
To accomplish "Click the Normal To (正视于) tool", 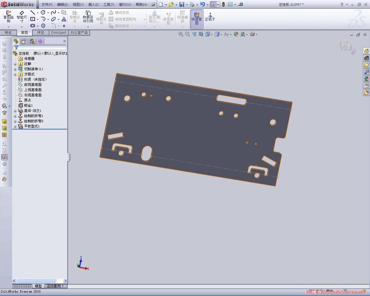I will 210,17.
